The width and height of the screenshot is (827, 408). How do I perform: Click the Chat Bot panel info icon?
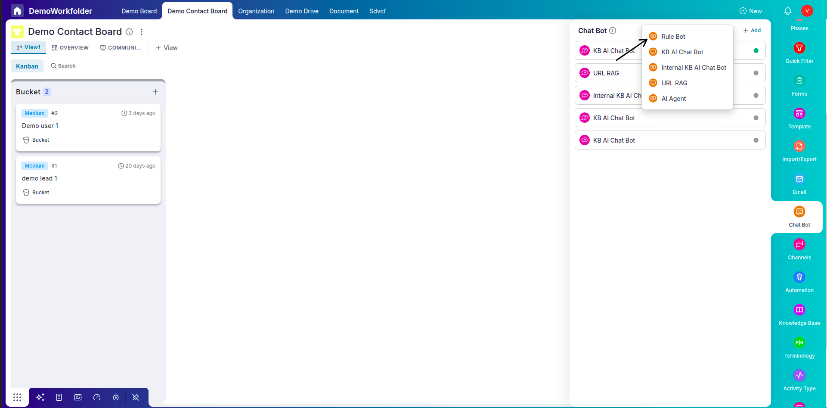point(613,31)
